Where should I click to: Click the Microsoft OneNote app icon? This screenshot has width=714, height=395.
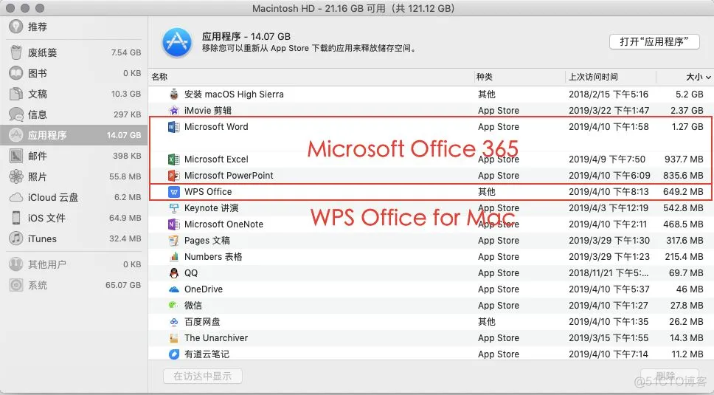pos(173,224)
